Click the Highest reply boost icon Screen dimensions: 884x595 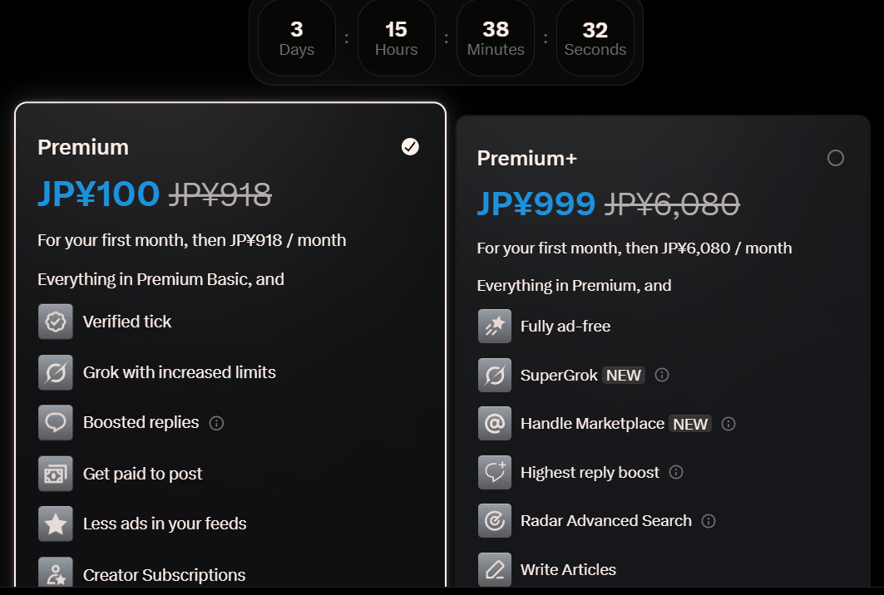[x=495, y=472]
